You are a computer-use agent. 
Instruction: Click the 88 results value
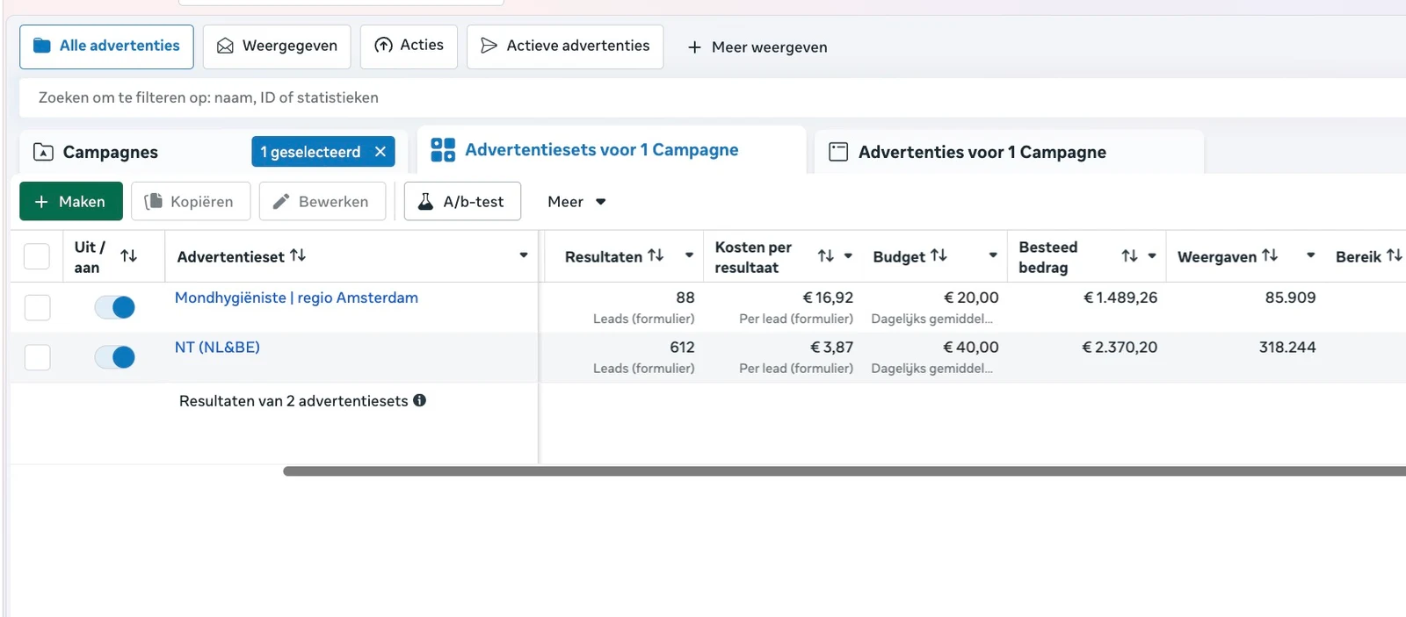(x=685, y=298)
